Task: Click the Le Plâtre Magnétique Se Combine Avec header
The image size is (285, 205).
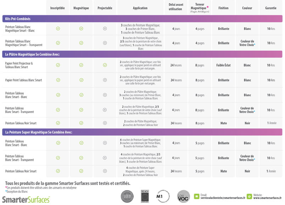Action: click(32, 54)
